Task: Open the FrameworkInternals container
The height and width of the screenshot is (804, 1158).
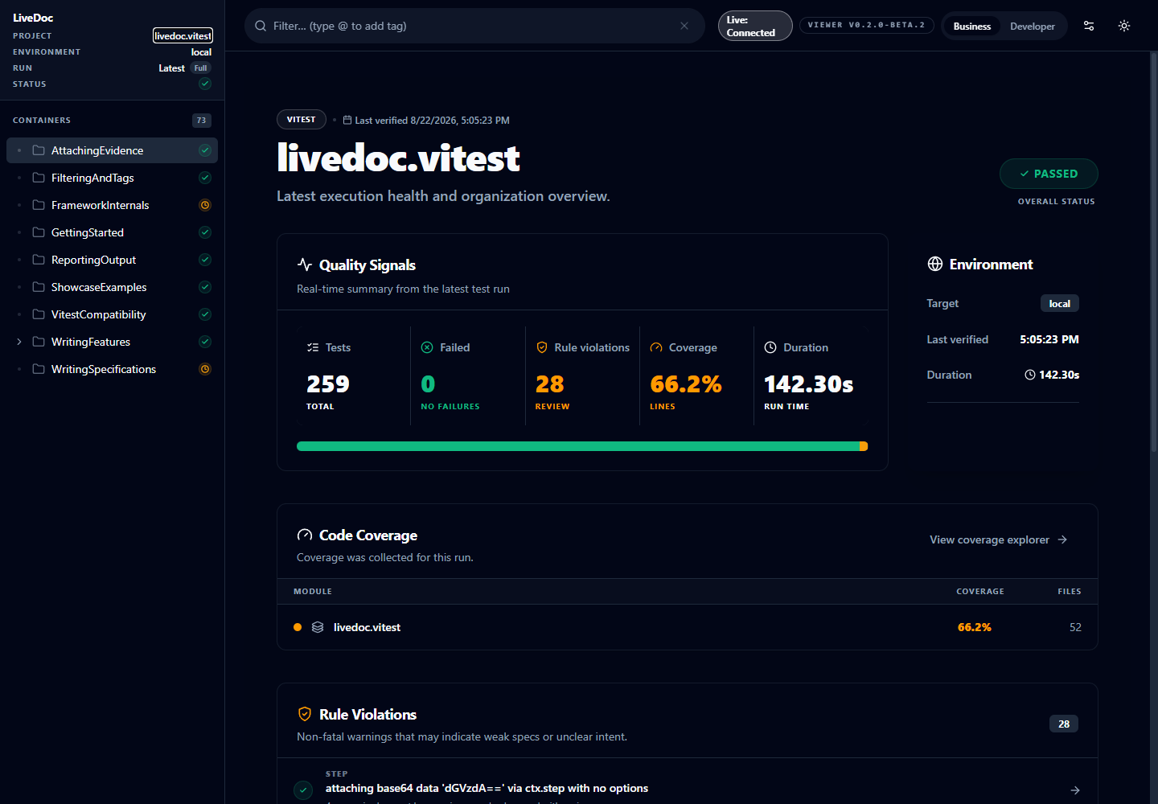Action: click(x=112, y=205)
